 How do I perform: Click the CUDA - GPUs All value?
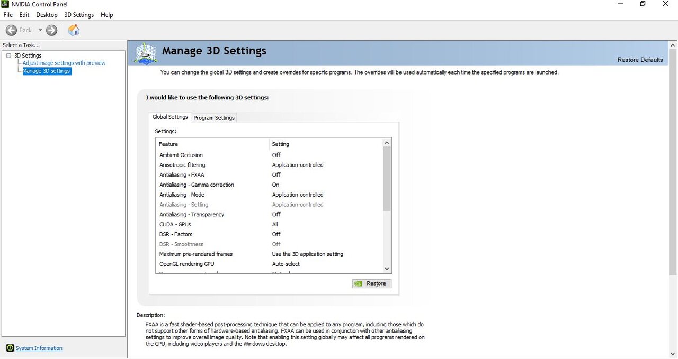pos(275,224)
